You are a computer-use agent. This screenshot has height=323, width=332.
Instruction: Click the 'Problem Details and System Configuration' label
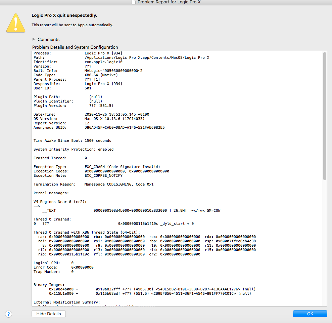pos(75,47)
